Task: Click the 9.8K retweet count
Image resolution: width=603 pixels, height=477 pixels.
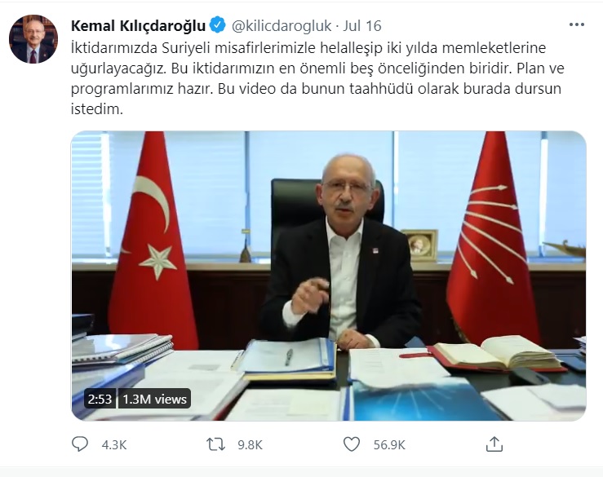Action: pos(250,445)
